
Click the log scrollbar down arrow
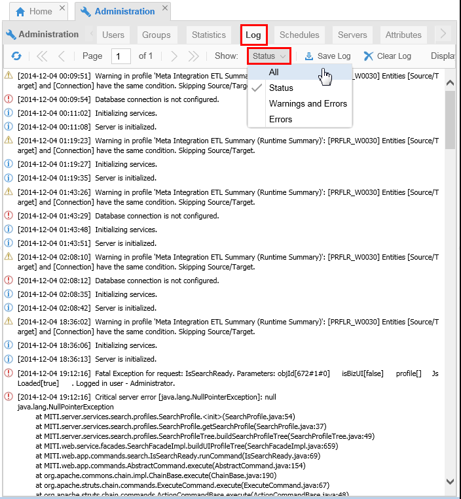450,481
